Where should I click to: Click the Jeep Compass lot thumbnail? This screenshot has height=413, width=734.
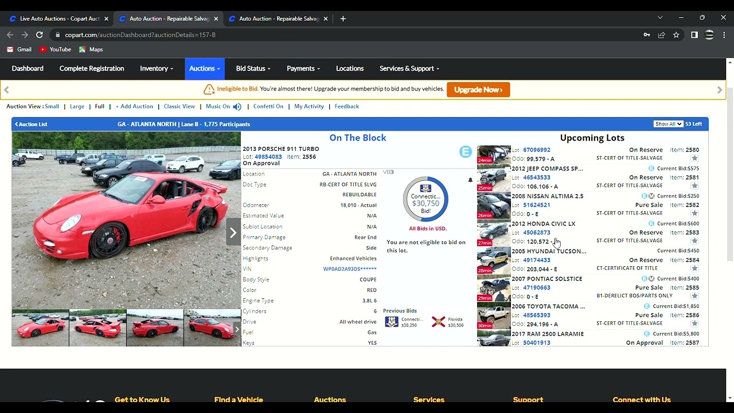point(494,178)
